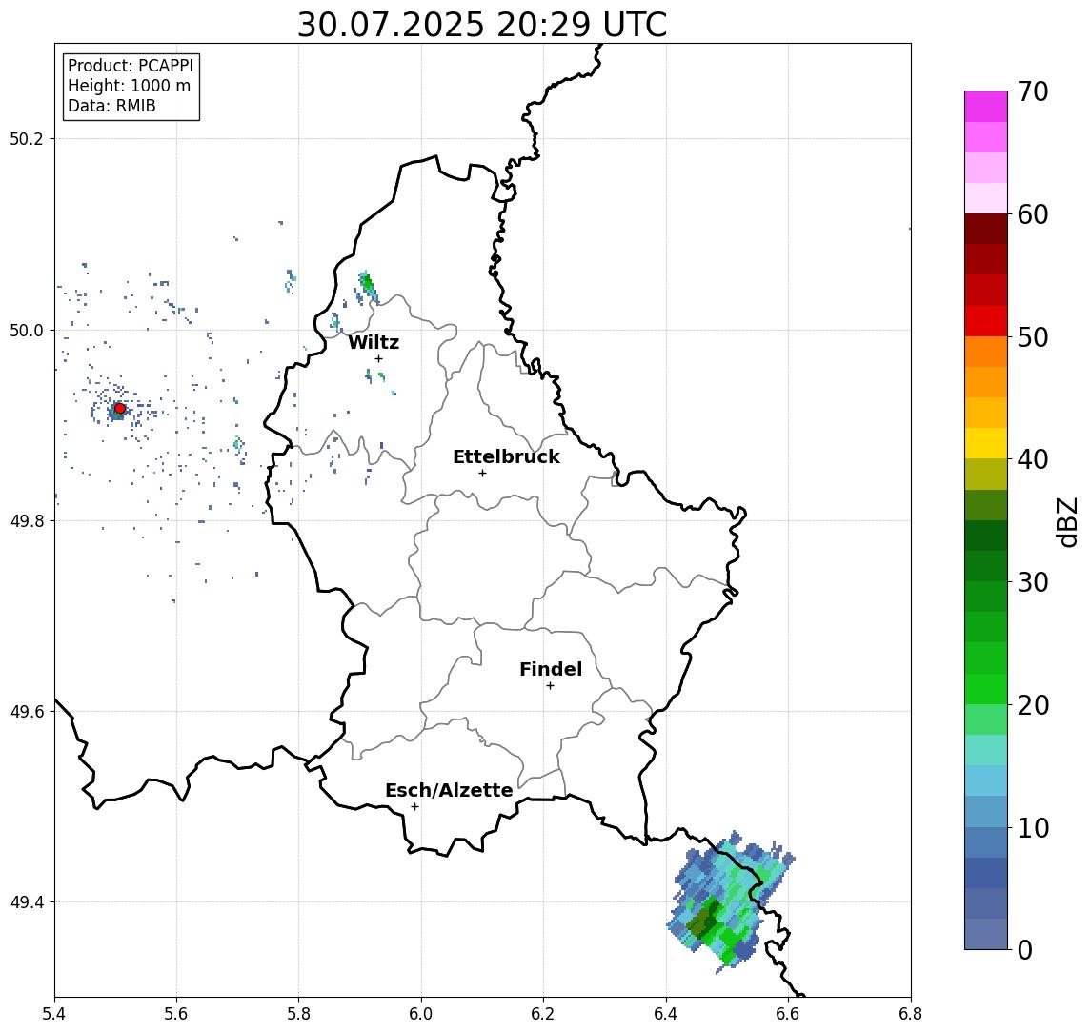The height and width of the screenshot is (1033, 1091).
Task: Click the Wiltz city label
Action: (374, 342)
